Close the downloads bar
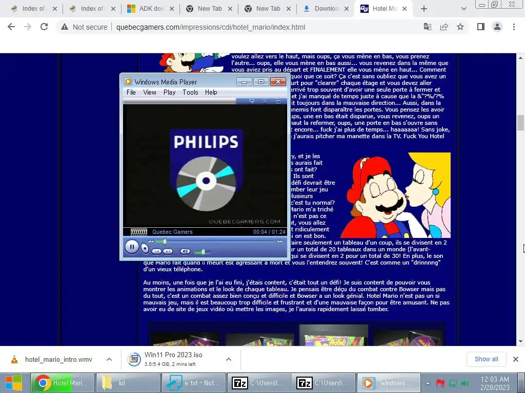This screenshot has height=393, width=525. pos(516,359)
